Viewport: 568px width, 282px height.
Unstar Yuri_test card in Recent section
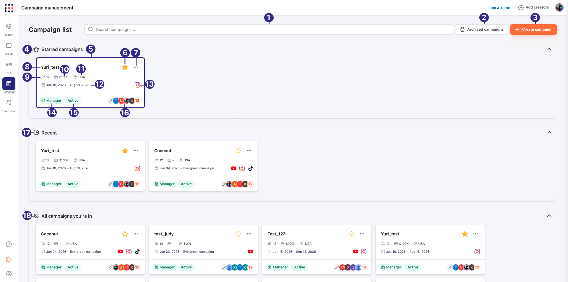125,151
